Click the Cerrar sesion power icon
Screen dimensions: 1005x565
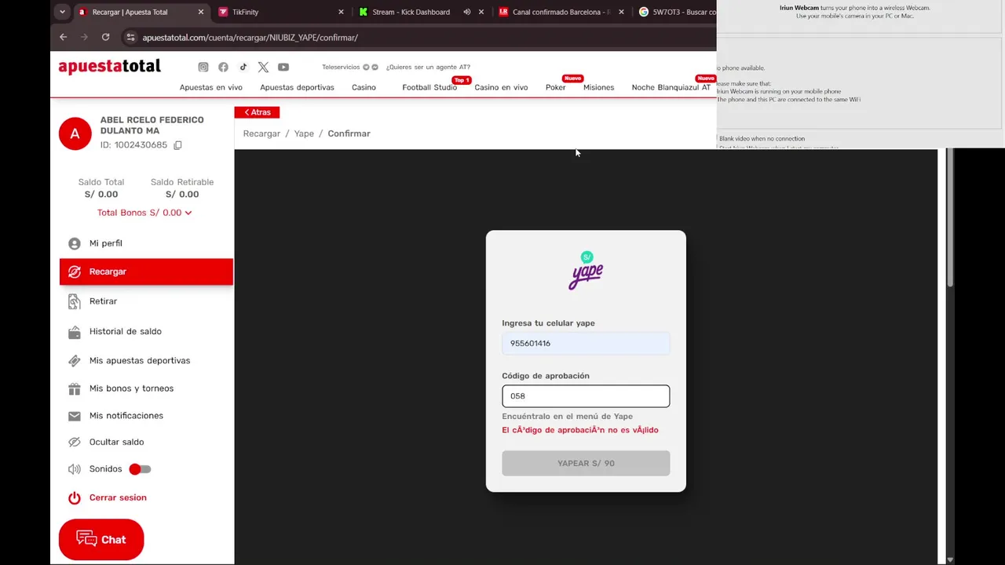pos(75,498)
